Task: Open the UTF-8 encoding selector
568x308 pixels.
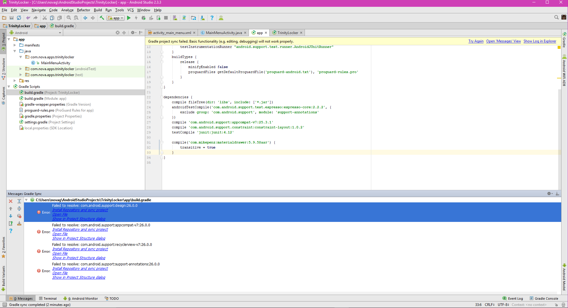Action: coord(503,305)
